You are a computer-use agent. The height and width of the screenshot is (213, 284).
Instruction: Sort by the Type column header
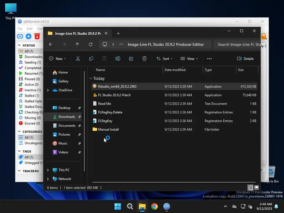pos(208,70)
